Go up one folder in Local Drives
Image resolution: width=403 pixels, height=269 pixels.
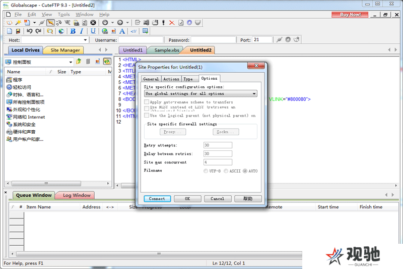click(x=79, y=61)
